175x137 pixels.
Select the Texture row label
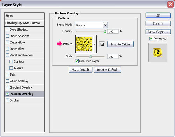coord(19,68)
